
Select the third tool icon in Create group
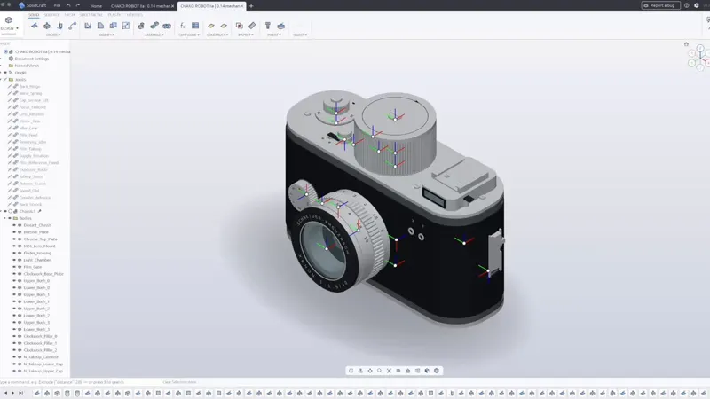click(59, 26)
